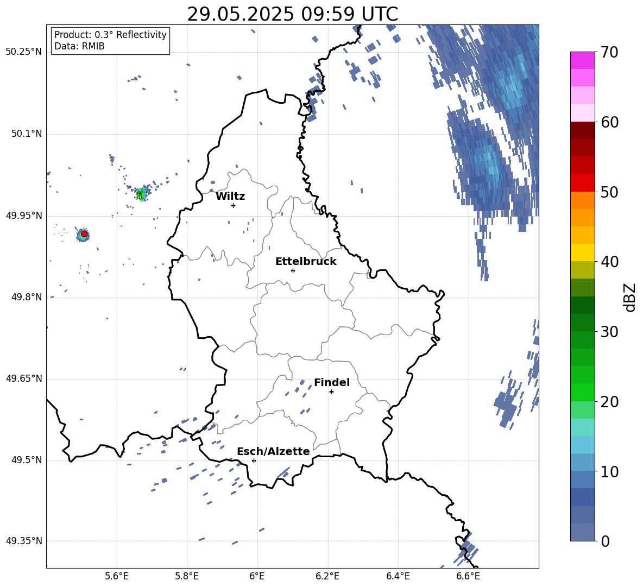Screen dimensions: 643x587
Task: Click the Data: RMIB text
Action: [79, 46]
